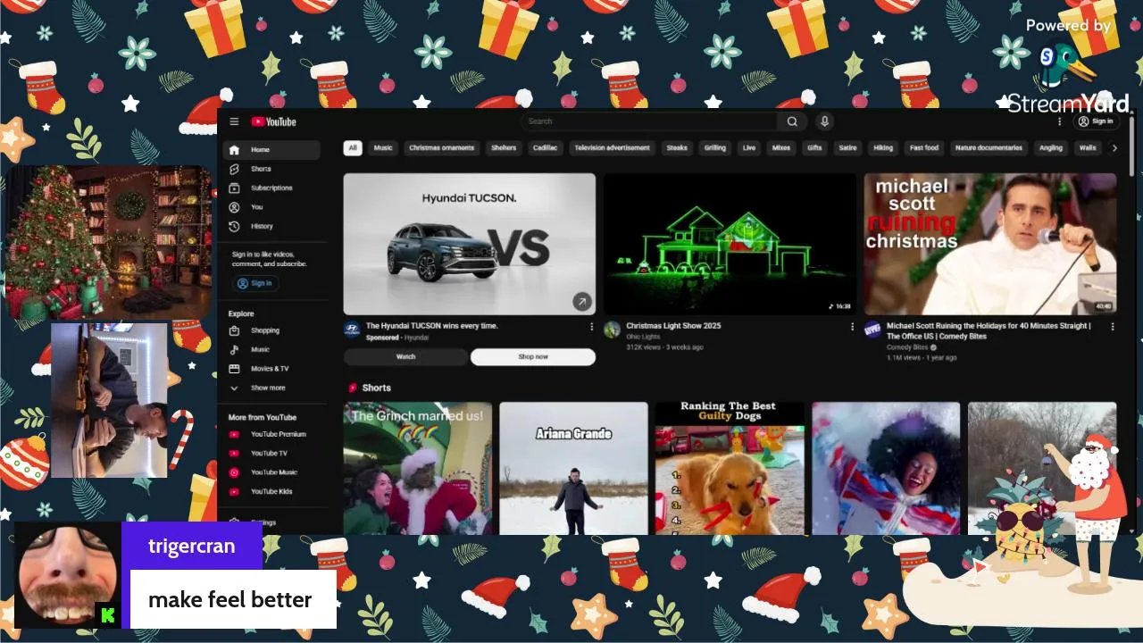Click the header Sign in button
Screen dimensions: 1143x643
[x=1096, y=121]
